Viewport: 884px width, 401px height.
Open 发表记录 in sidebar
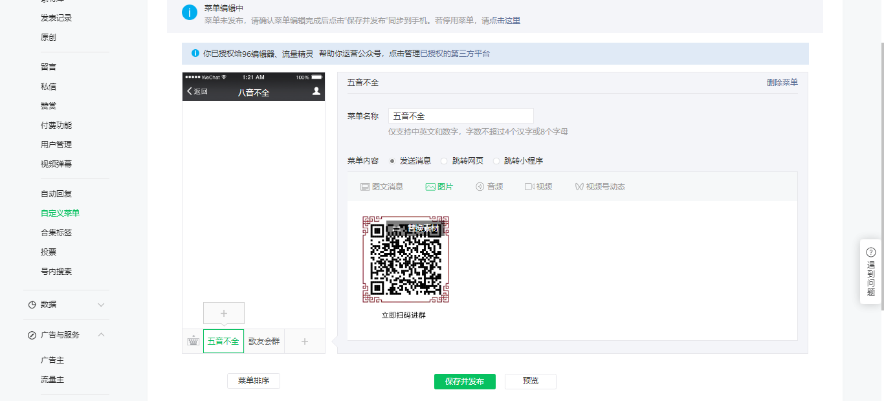coord(56,18)
